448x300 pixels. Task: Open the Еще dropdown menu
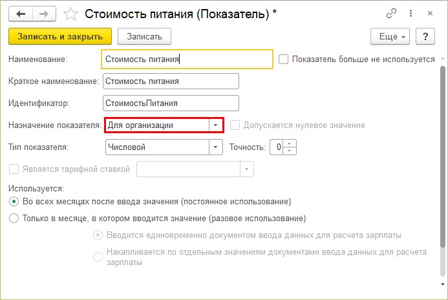tap(390, 36)
